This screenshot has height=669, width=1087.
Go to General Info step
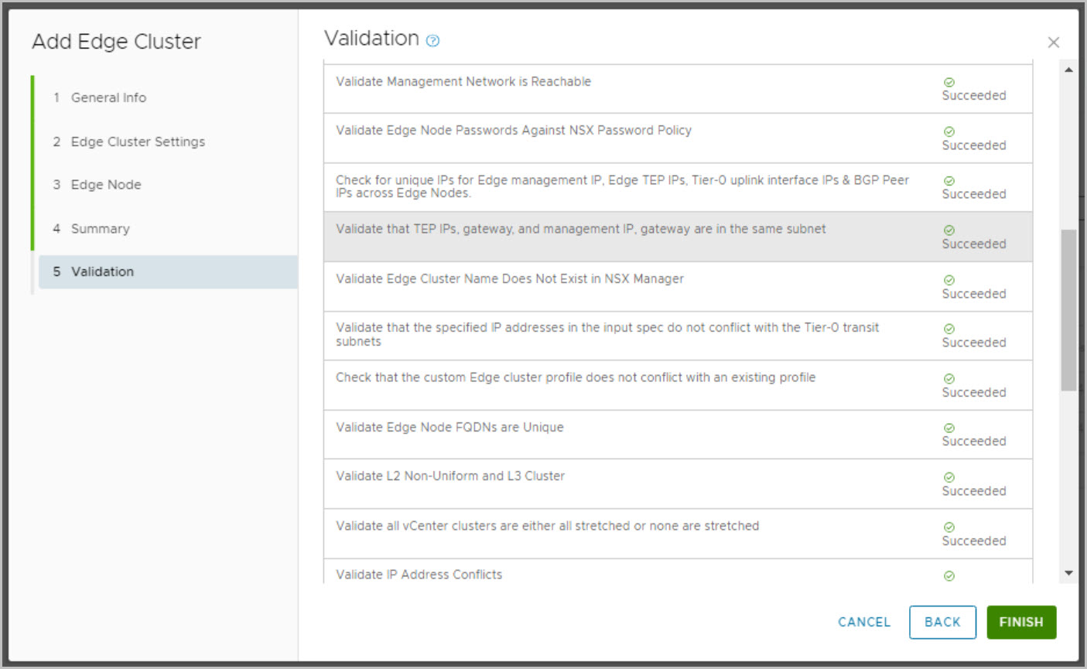point(108,97)
